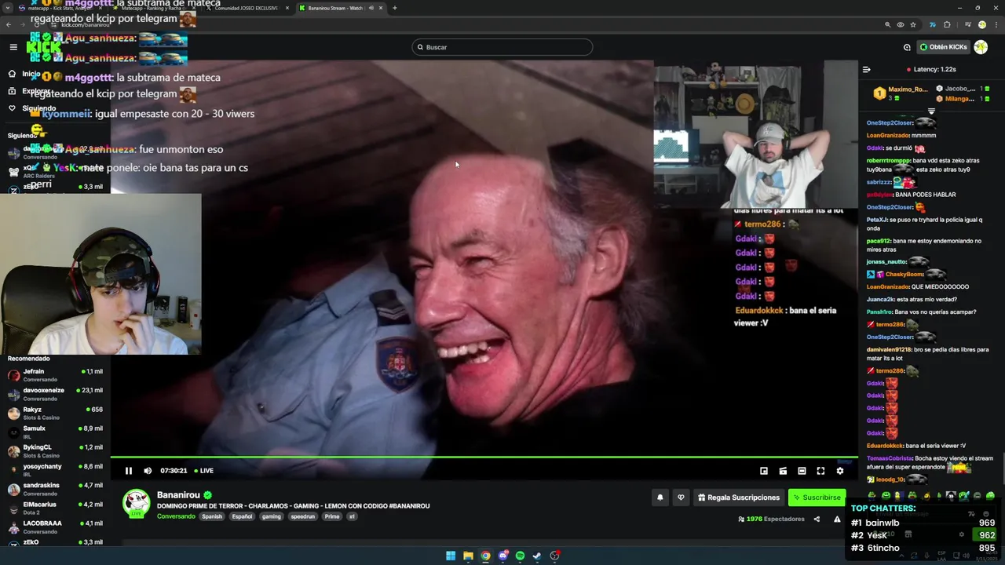Open the Chrome zoom magnifier icon
The width and height of the screenshot is (1005, 565).
tap(887, 24)
